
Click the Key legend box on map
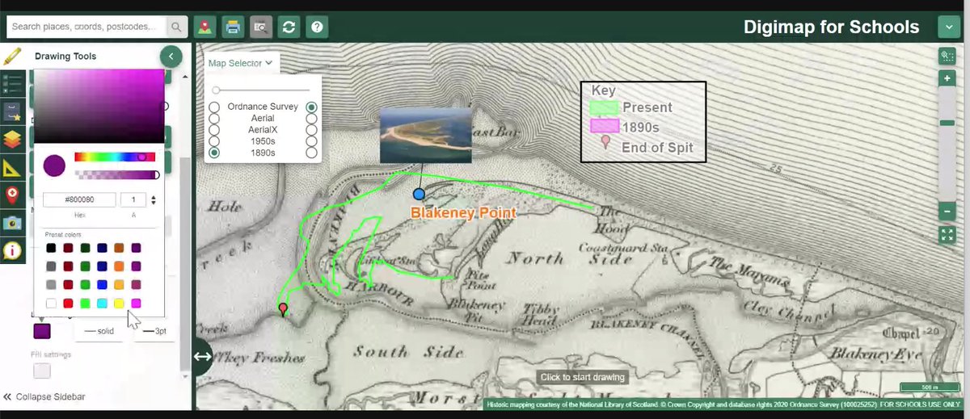[643, 121]
